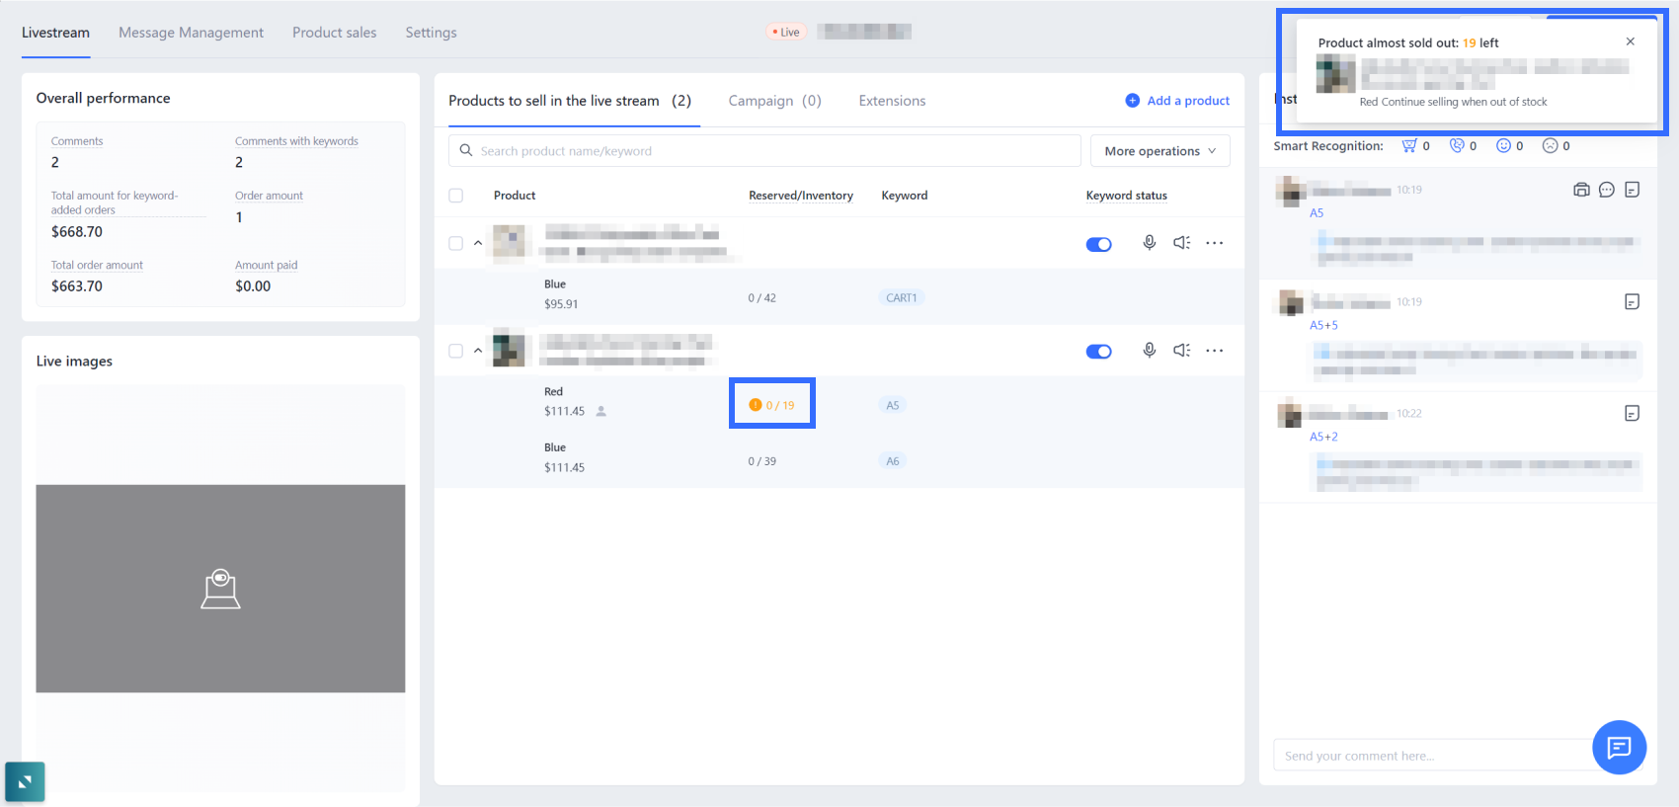1679x807 pixels.
Task: Collapse the second product's variants
Action: point(478,351)
